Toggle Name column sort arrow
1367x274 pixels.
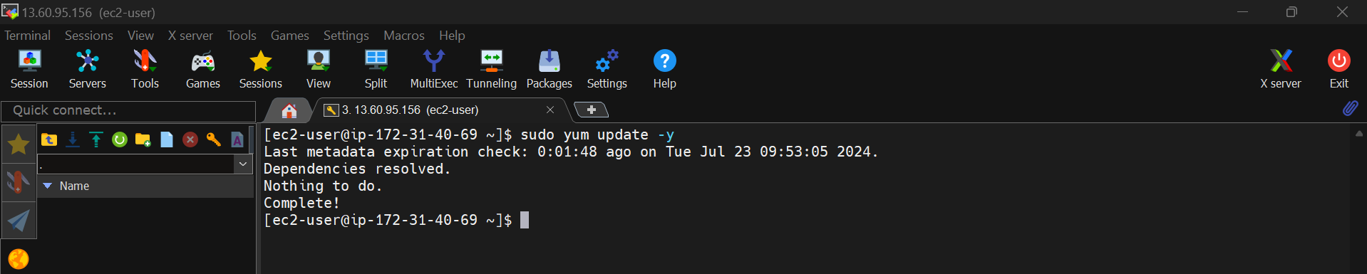click(x=48, y=186)
